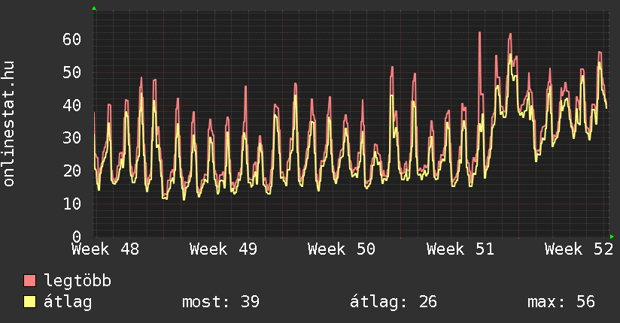Screen dimensions: 620x323
Task: Click the 10 value on the y-axis
Action: pyautogui.click(x=71, y=204)
